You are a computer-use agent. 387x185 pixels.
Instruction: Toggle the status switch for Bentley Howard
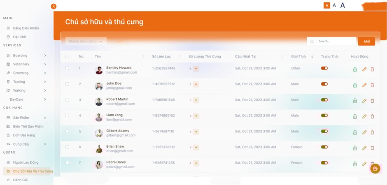coord(324,68)
